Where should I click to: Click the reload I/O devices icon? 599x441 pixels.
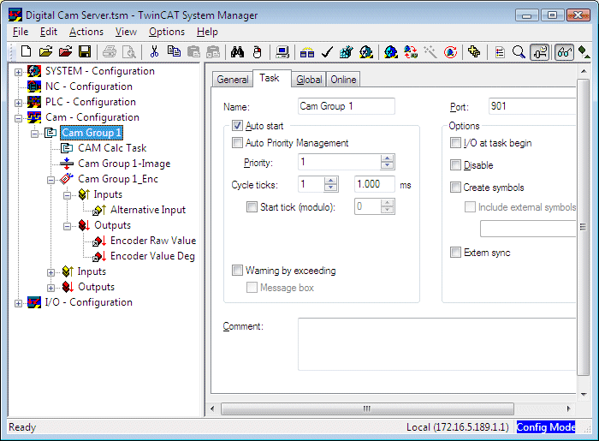411,51
